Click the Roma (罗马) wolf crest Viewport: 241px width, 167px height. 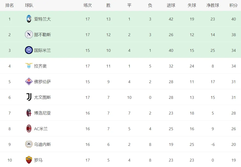click(x=29, y=160)
